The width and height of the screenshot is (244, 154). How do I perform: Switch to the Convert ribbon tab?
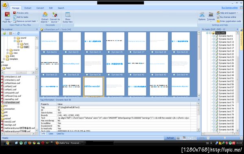click(40, 8)
